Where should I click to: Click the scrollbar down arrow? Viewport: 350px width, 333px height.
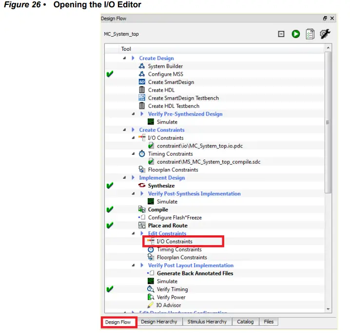pyautogui.click(x=328, y=309)
